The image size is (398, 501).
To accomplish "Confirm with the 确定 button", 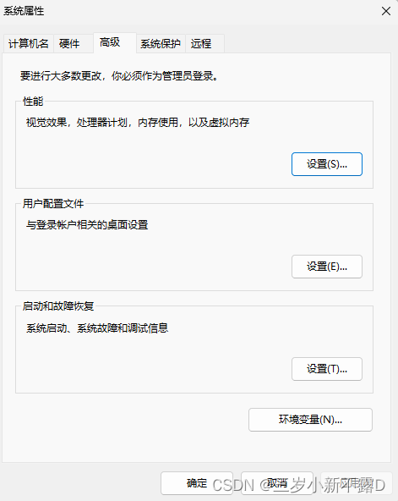I will click(x=197, y=483).
